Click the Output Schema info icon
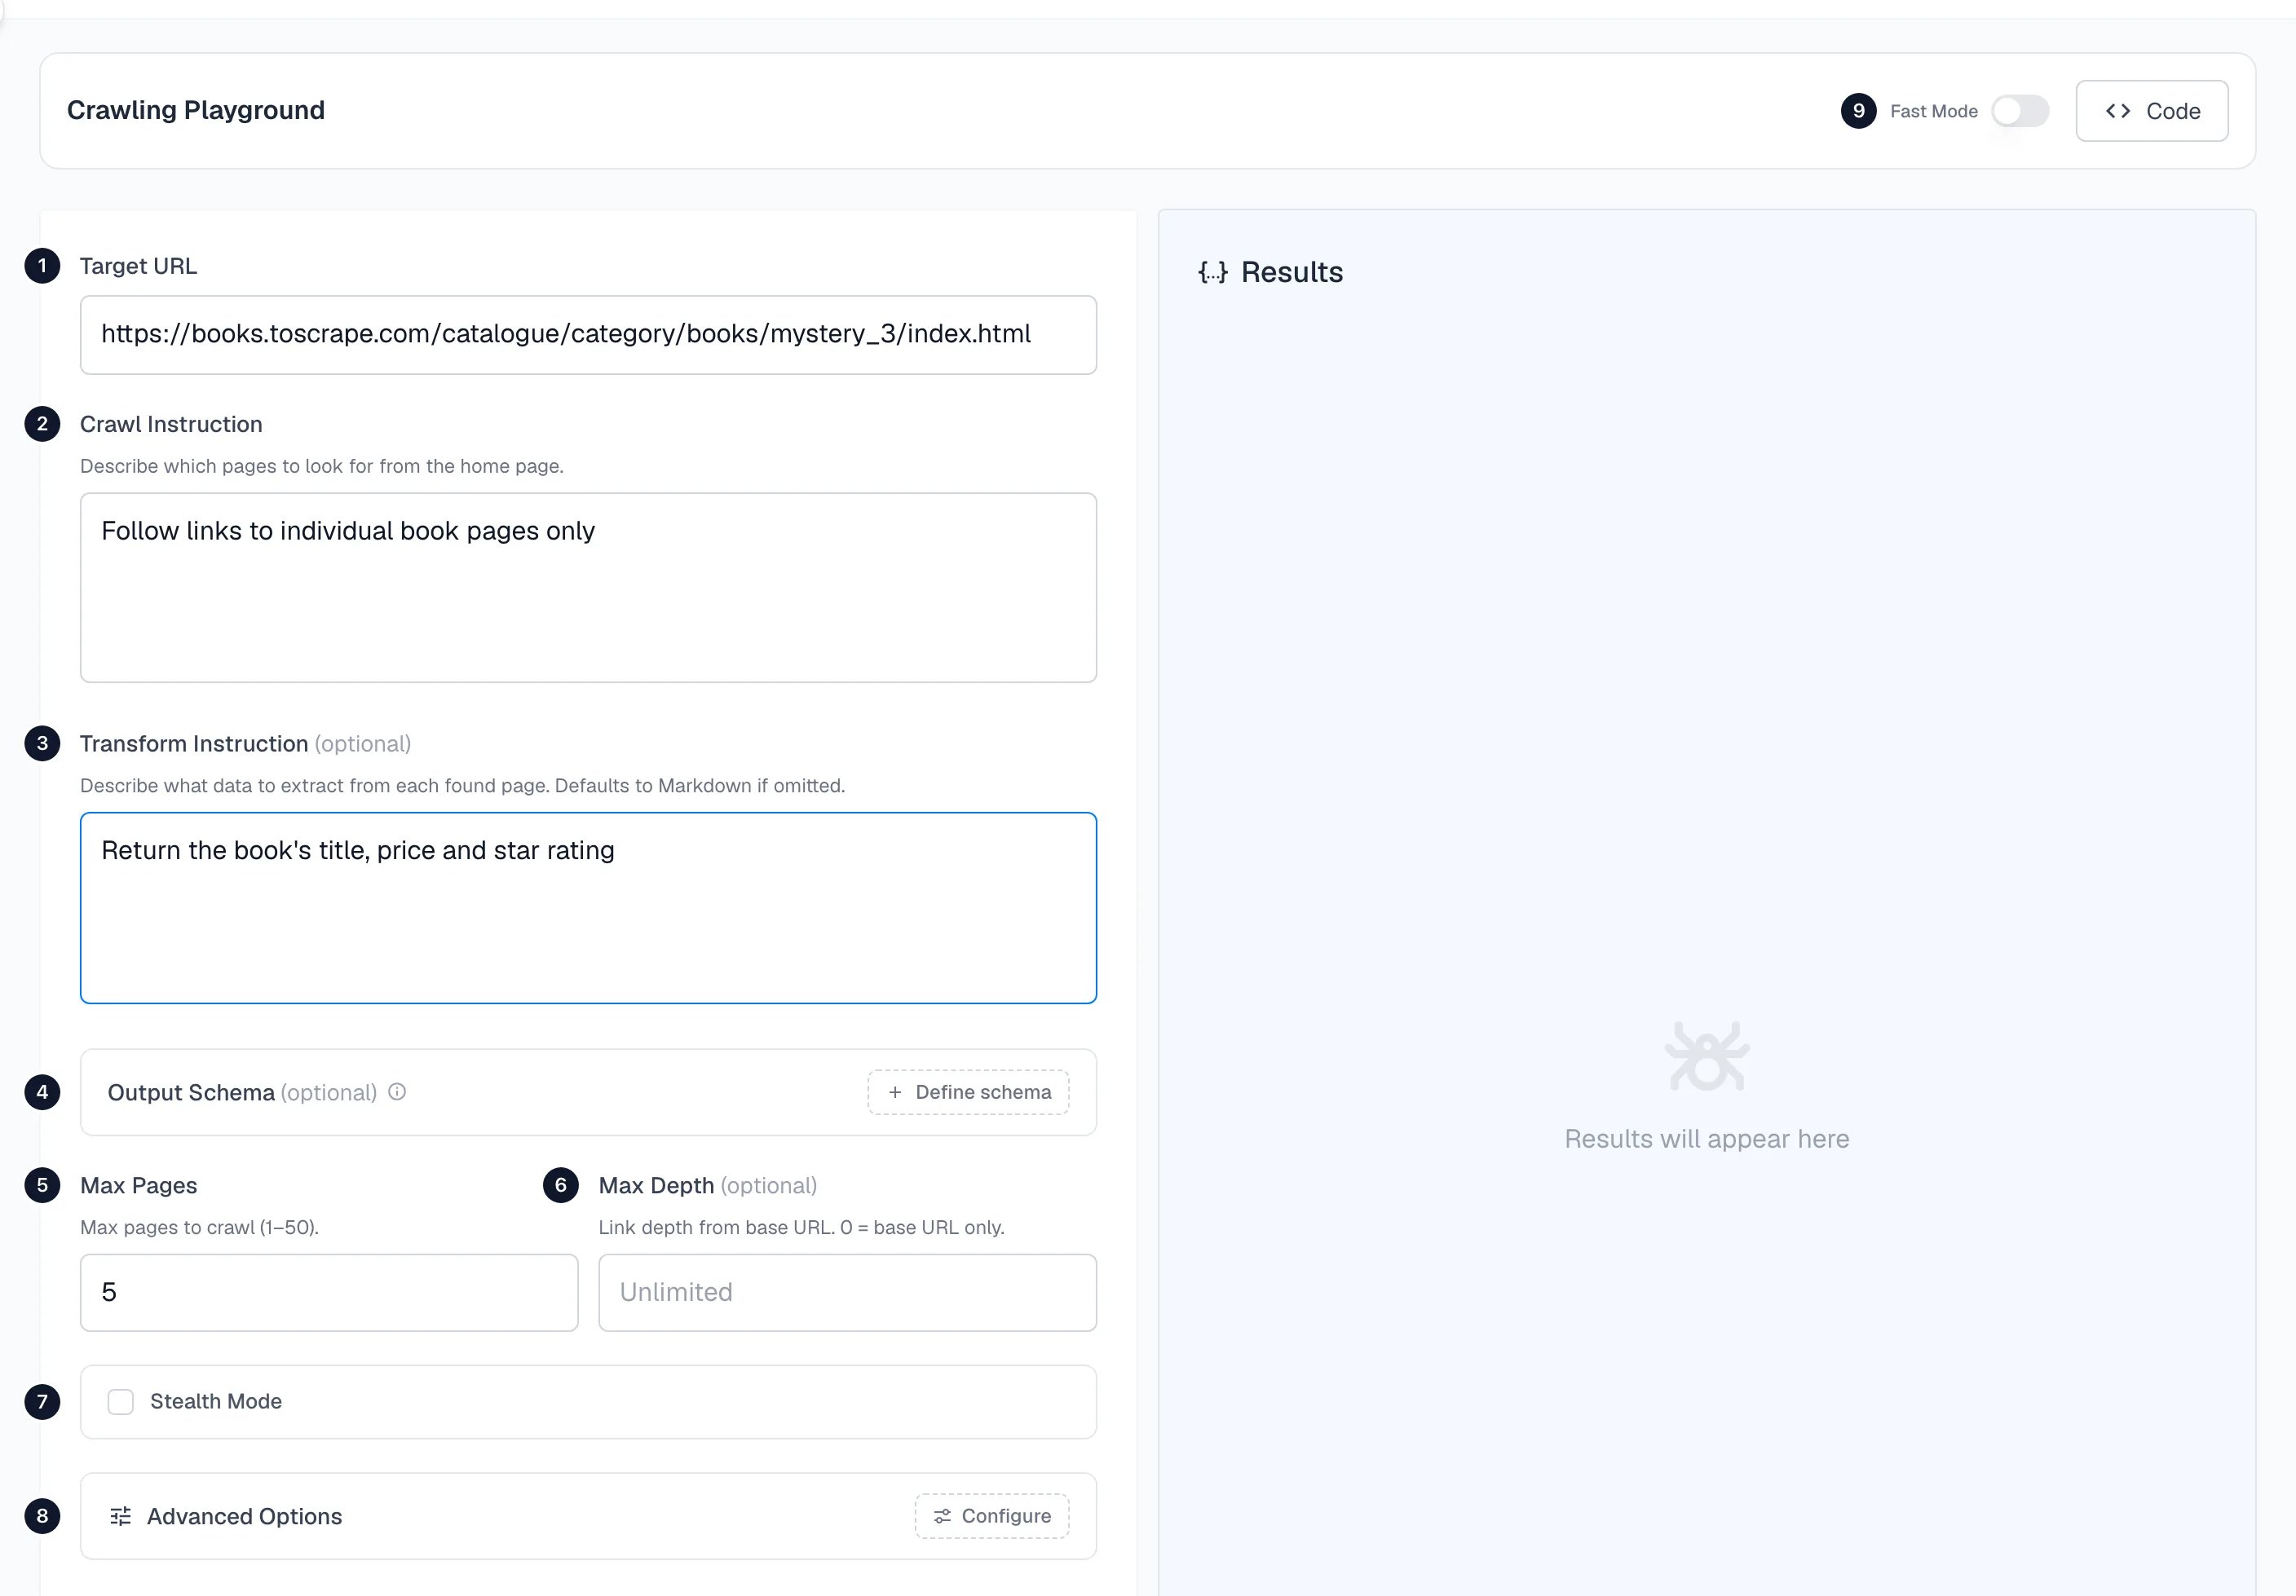This screenshot has width=2296, height=1596. tap(397, 1092)
